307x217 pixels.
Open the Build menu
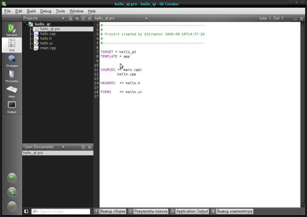31,11
